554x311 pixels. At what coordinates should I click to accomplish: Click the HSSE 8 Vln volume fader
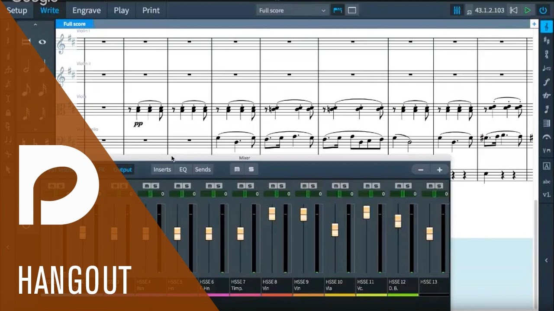point(272,213)
